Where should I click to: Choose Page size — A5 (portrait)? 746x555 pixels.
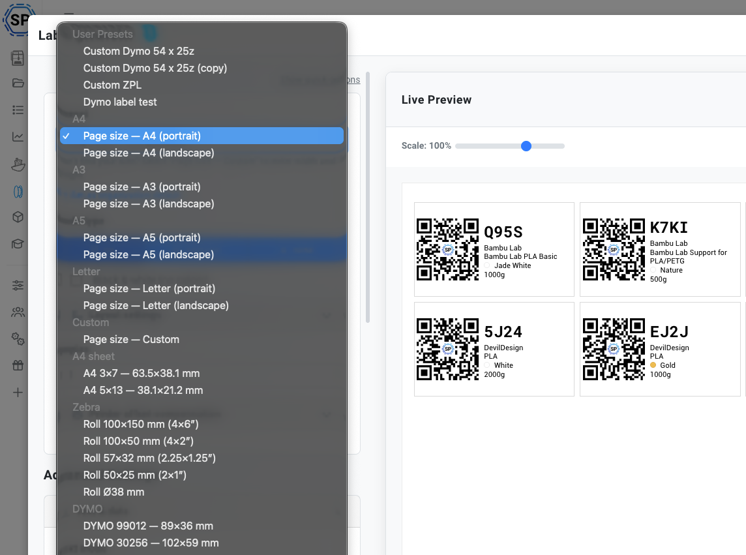pyautogui.click(x=201, y=237)
